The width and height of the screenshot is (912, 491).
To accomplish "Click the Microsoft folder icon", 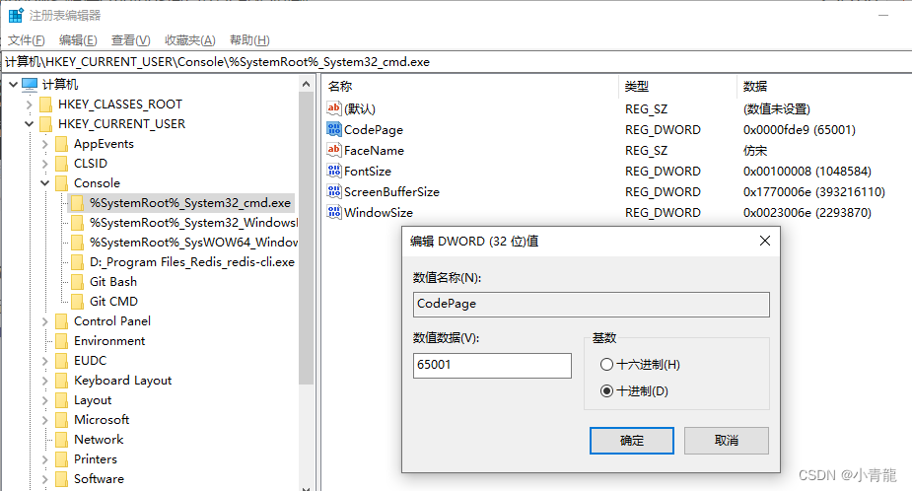I will (x=62, y=420).
